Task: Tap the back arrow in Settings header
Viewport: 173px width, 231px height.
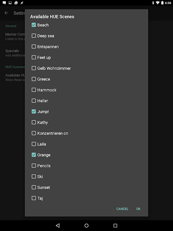Action: pyautogui.click(x=6, y=13)
